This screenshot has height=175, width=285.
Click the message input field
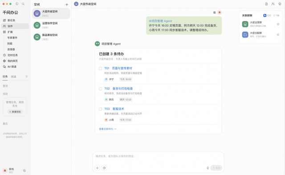(158, 158)
